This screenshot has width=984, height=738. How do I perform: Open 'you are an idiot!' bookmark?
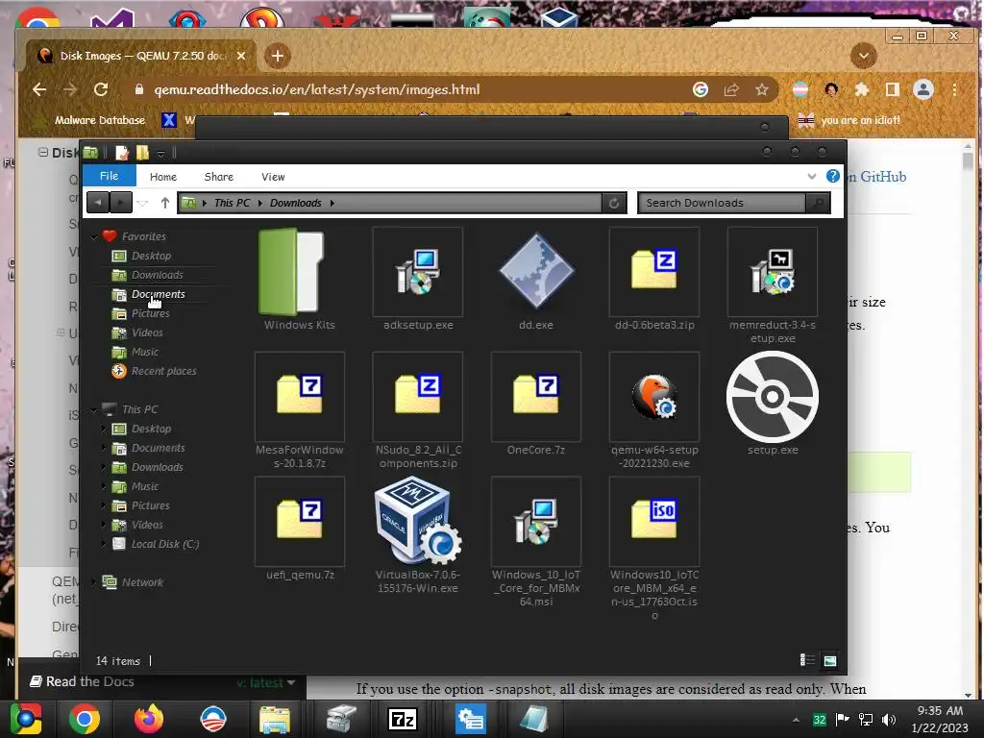(849, 120)
